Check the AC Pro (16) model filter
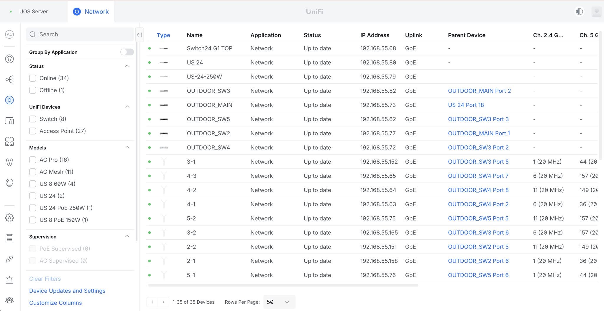Viewport: 604px width, 311px height. (x=33, y=160)
